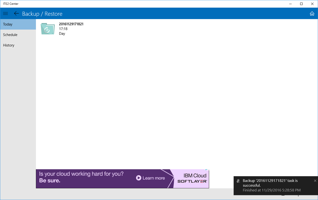Image resolution: width=318 pixels, height=200 pixels.
Task: Click the play icon beside Learn more
Action: (x=138, y=178)
